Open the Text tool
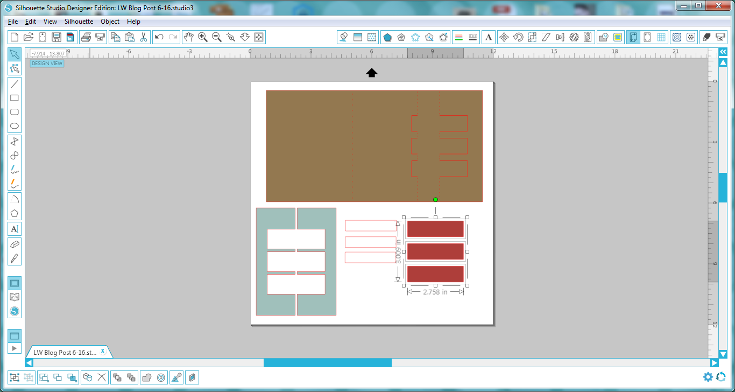735x392 pixels. tap(15, 228)
